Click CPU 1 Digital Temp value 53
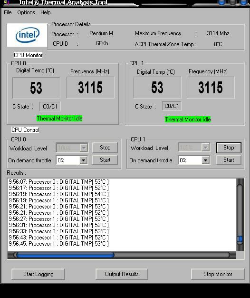Viewport: 250px width, 298px height. [157, 88]
